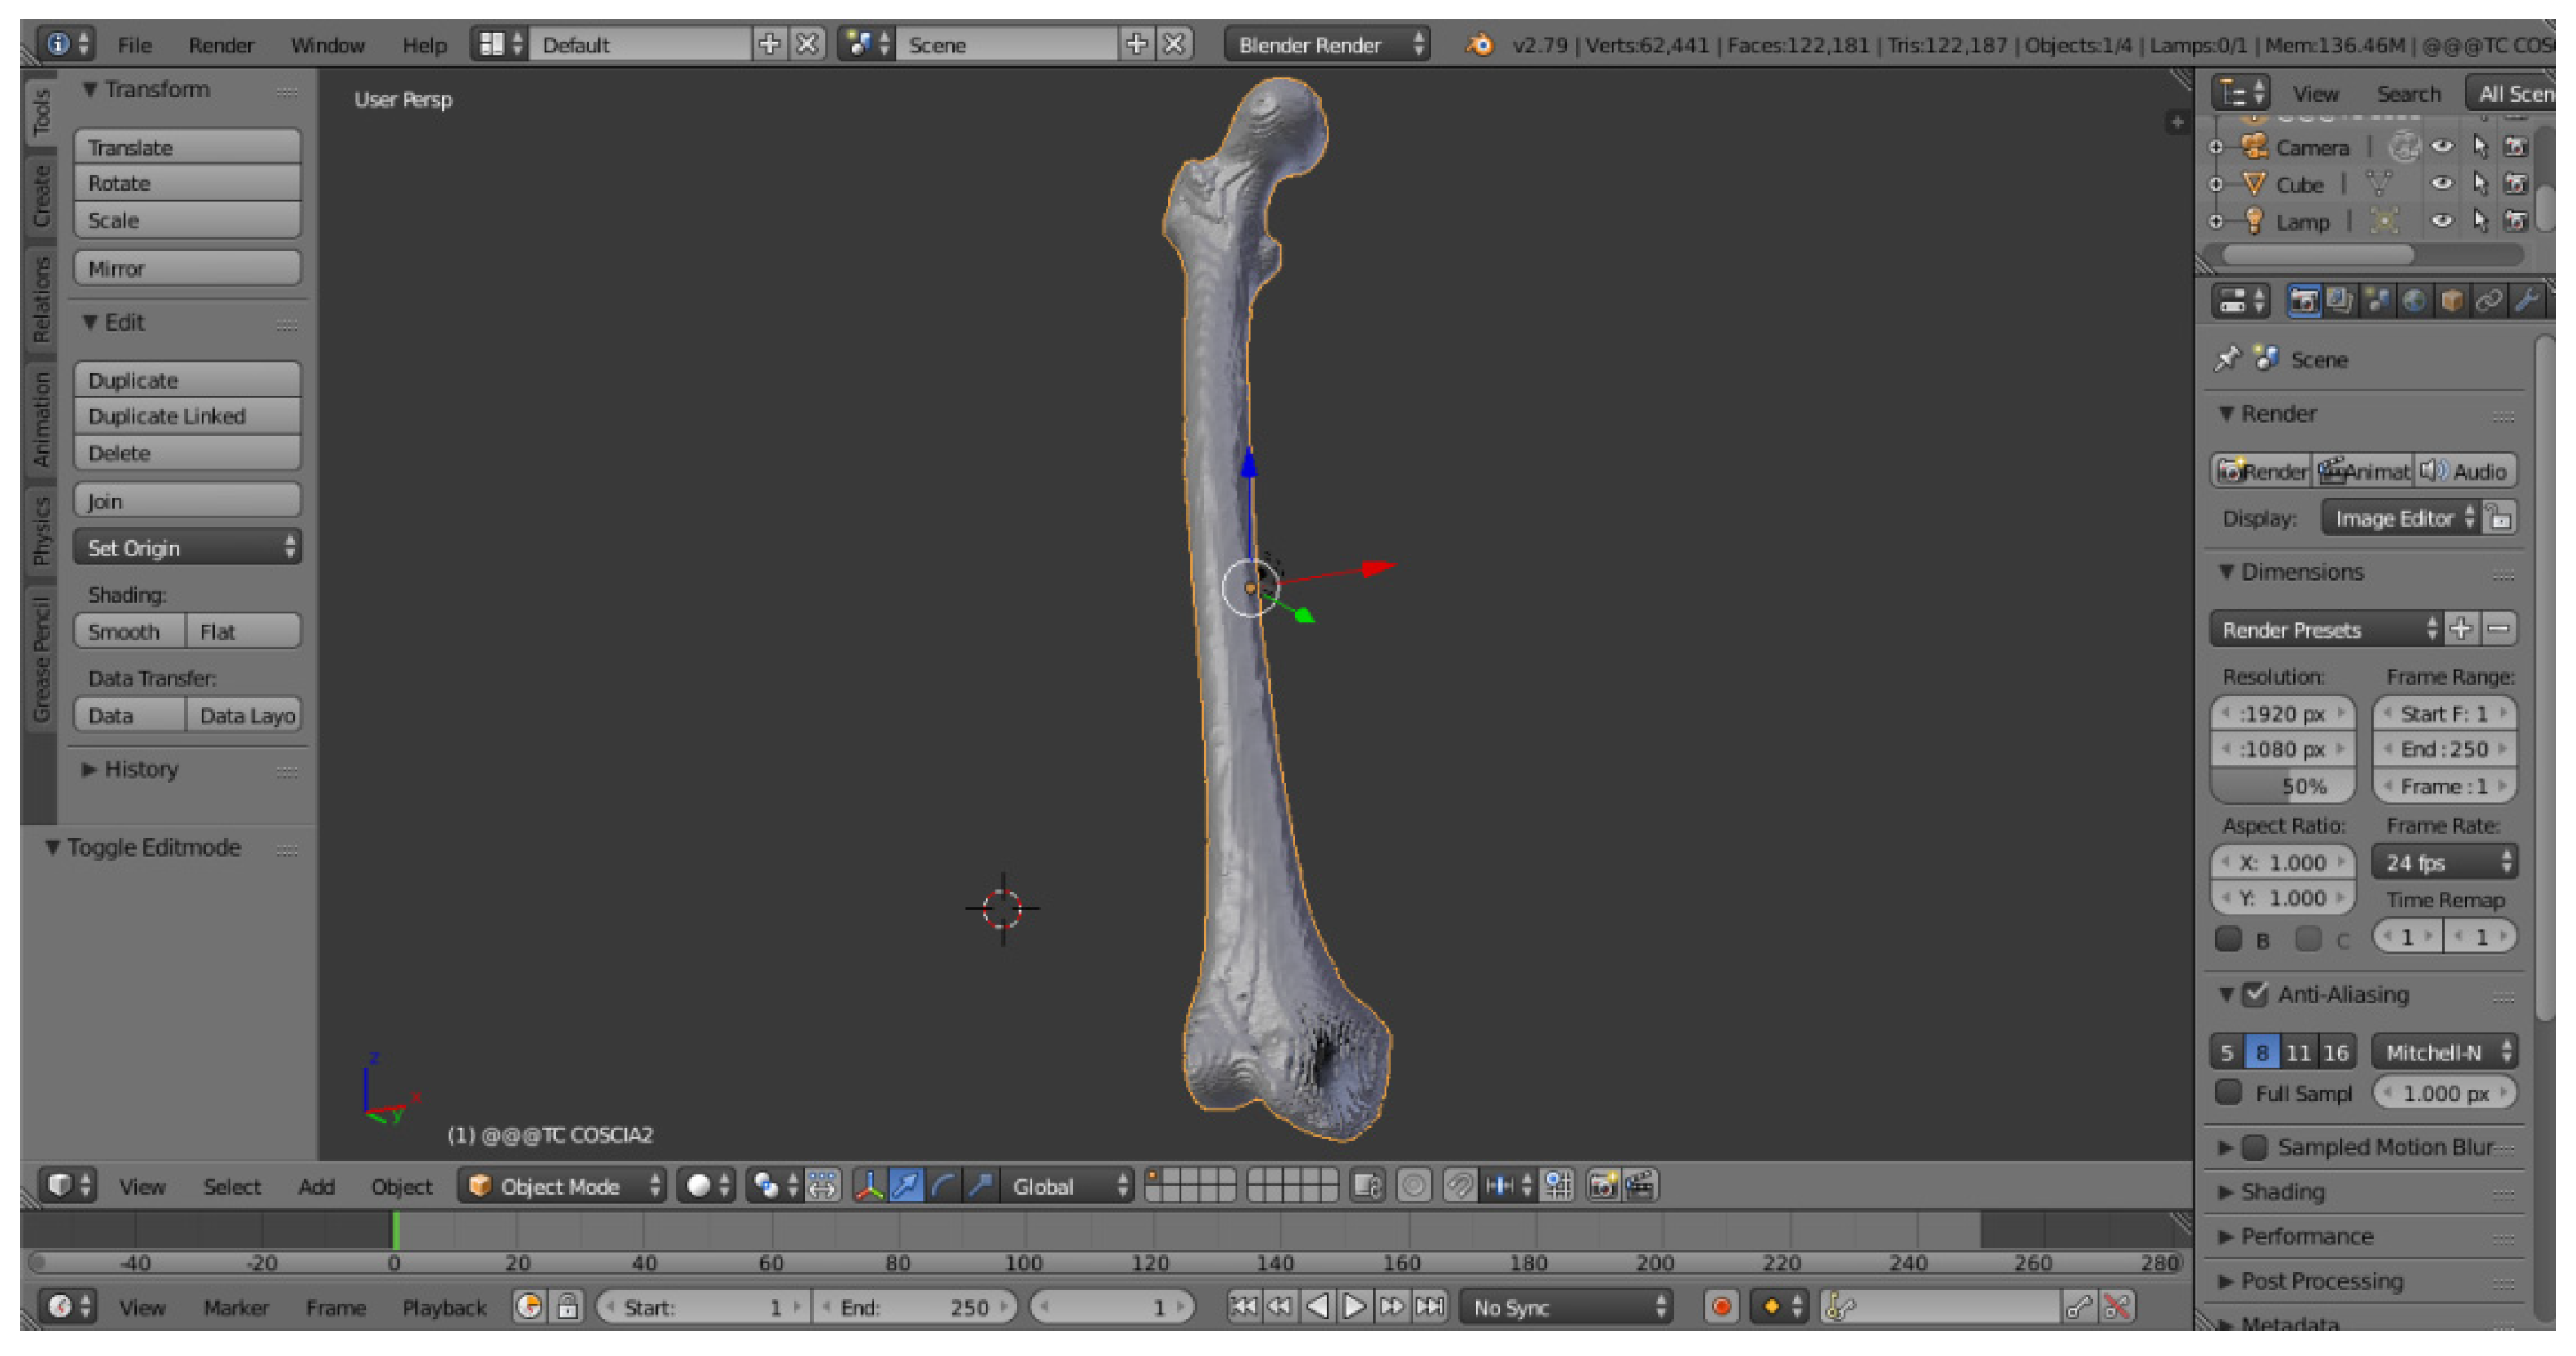This screenshot has width=2576, height=1356.
Task: Open the World properties tab icon
Action: tap(2414, 301)
